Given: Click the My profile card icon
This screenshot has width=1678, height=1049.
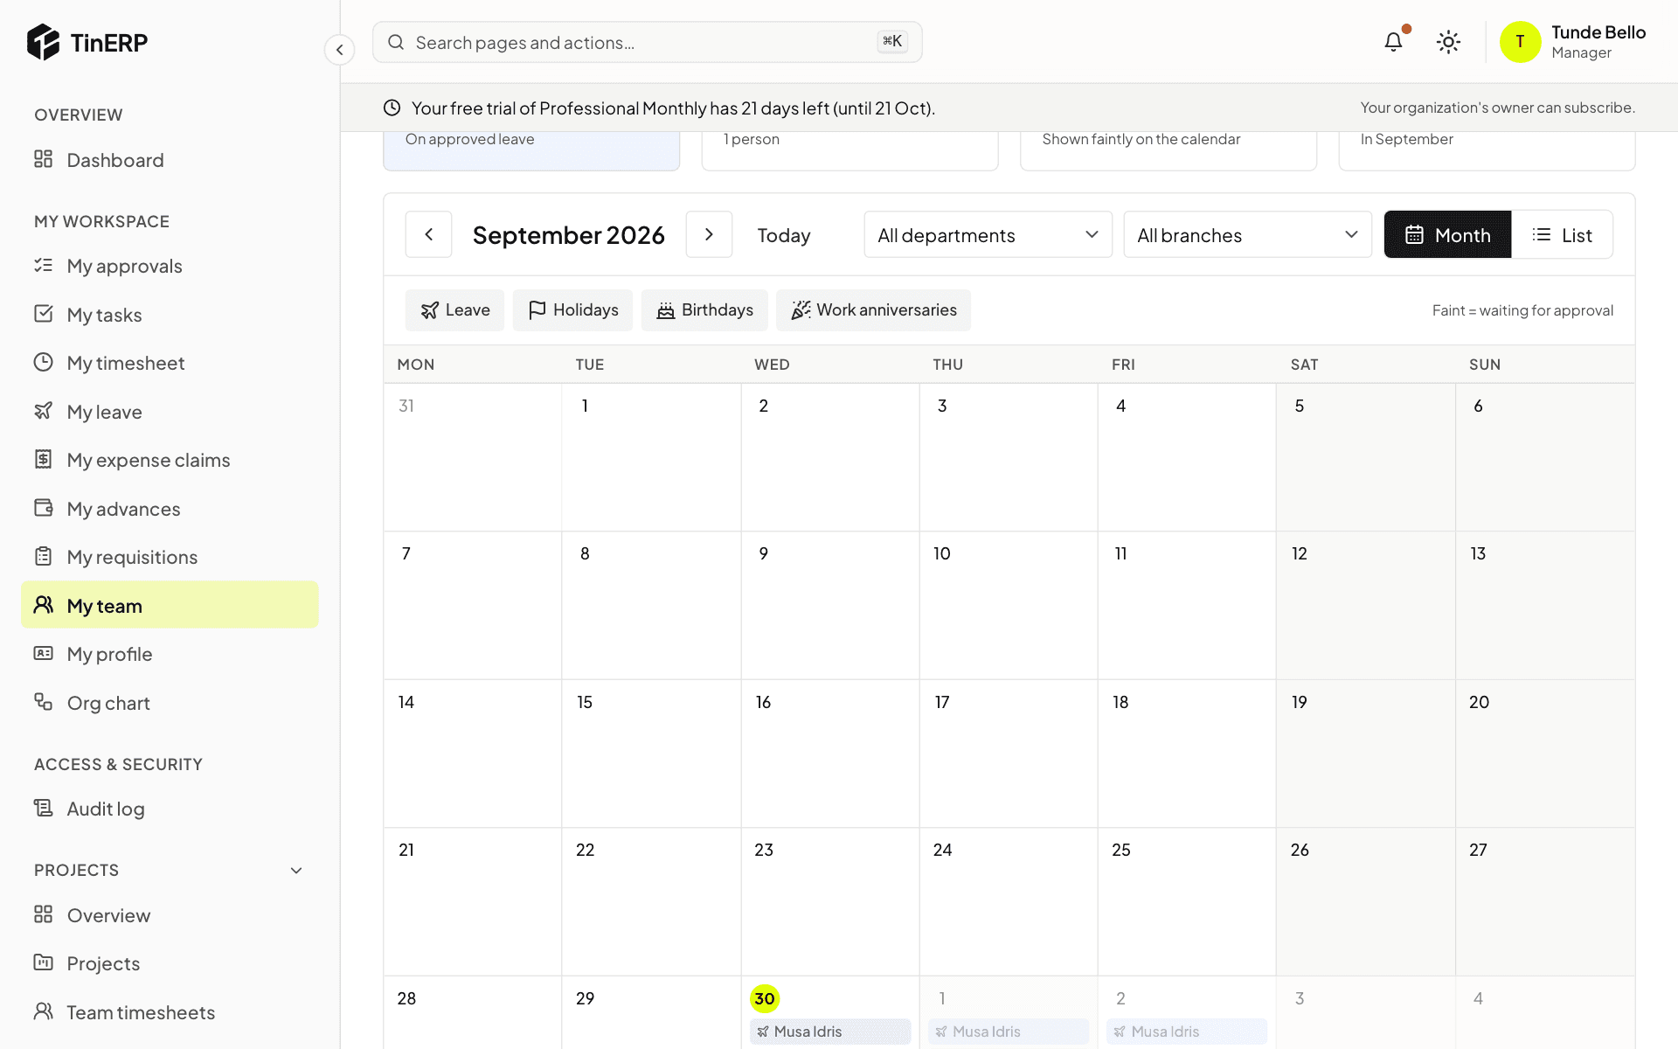Looking at the screenshot, I should pos(43,653).
